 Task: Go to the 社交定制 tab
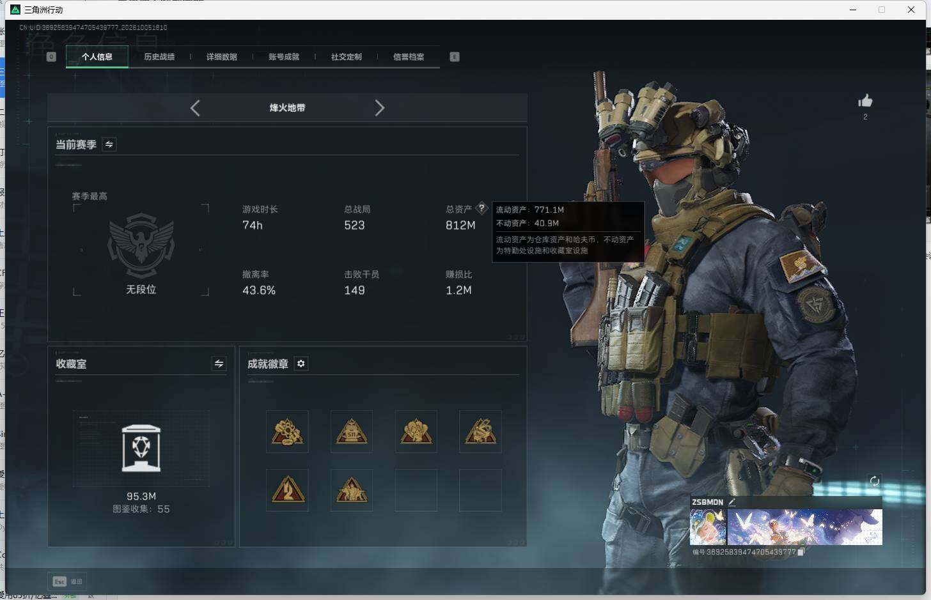point(347,57)
